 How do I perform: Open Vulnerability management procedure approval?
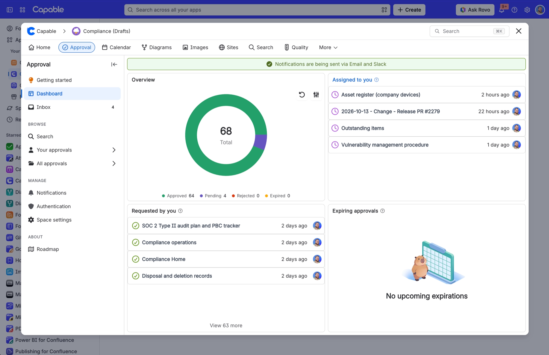click(x=427, y=145)
